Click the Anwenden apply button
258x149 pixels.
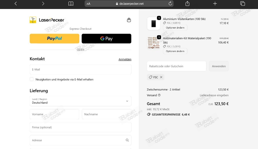point(219,66)
